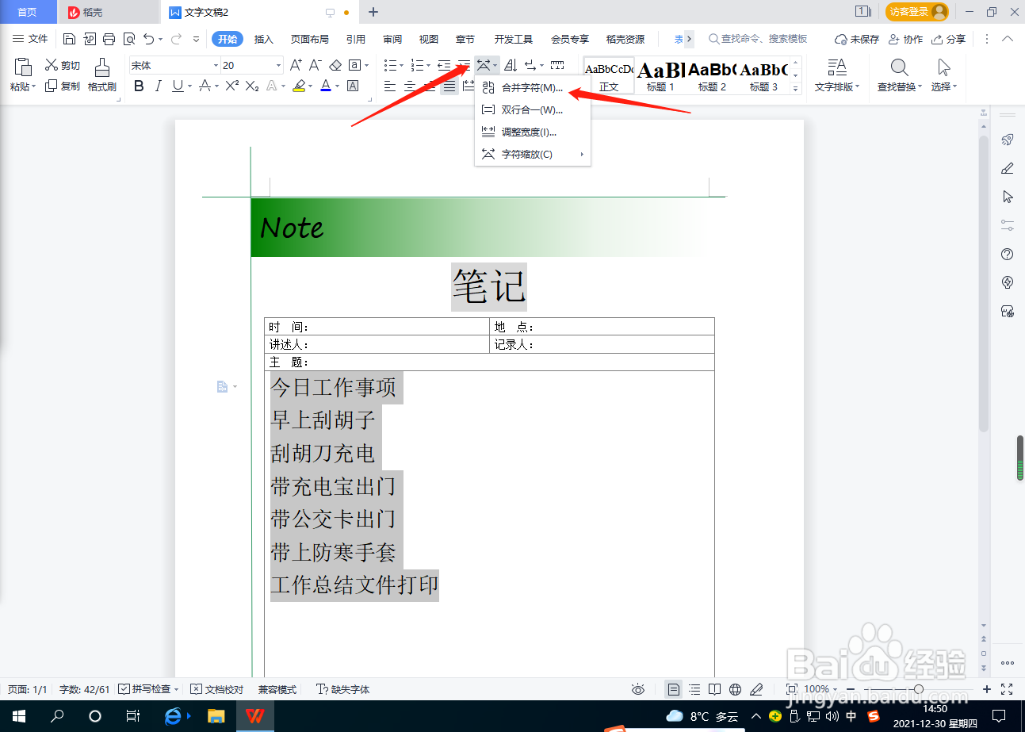Toggle Italic formatting

click(158, 86)
